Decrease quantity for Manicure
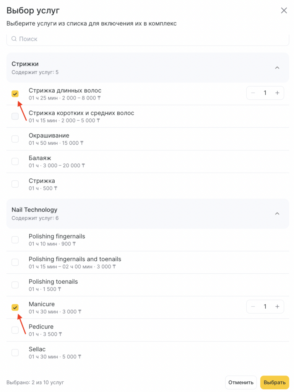This screenshot has height=392, width=294. click(253, 307)
